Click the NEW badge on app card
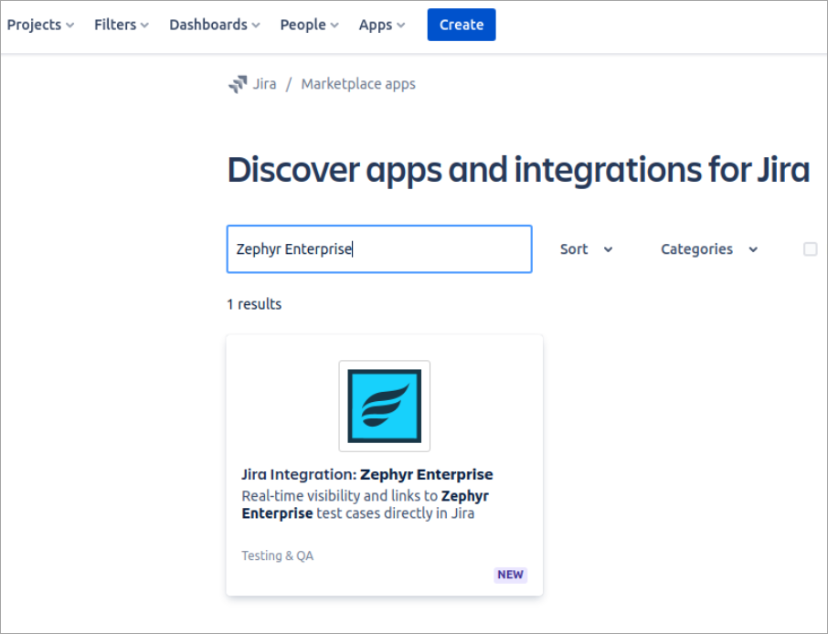 tap(510, 575)
